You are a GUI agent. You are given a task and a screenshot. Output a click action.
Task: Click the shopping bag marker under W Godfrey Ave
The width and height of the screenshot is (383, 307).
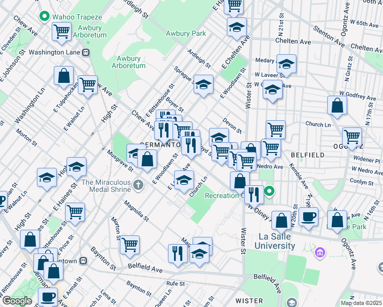click(337, 106)
